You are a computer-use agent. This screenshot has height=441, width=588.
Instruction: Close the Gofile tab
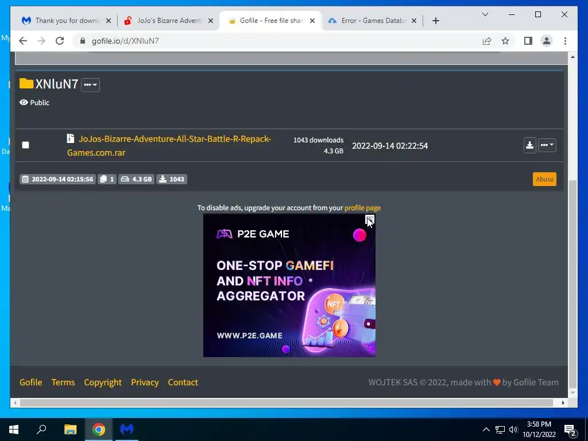click(x=312, y=21)
